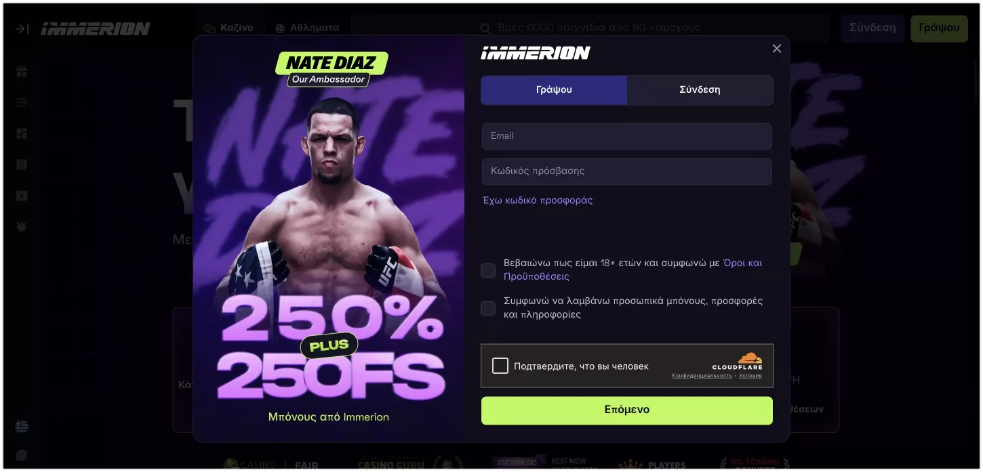Click the Email input field

[627, 136]
